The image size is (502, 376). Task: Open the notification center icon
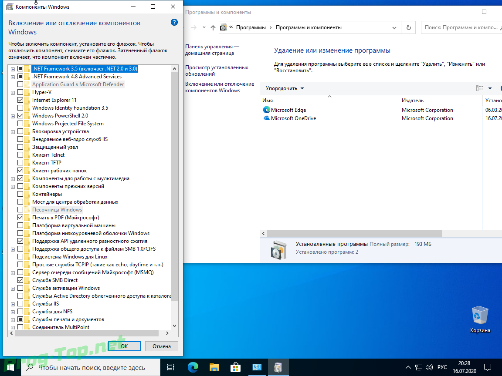[x=487, y=367]
